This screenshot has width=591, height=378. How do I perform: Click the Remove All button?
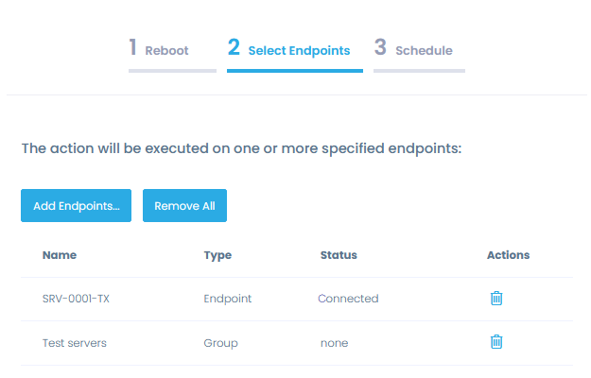(184, 206)
